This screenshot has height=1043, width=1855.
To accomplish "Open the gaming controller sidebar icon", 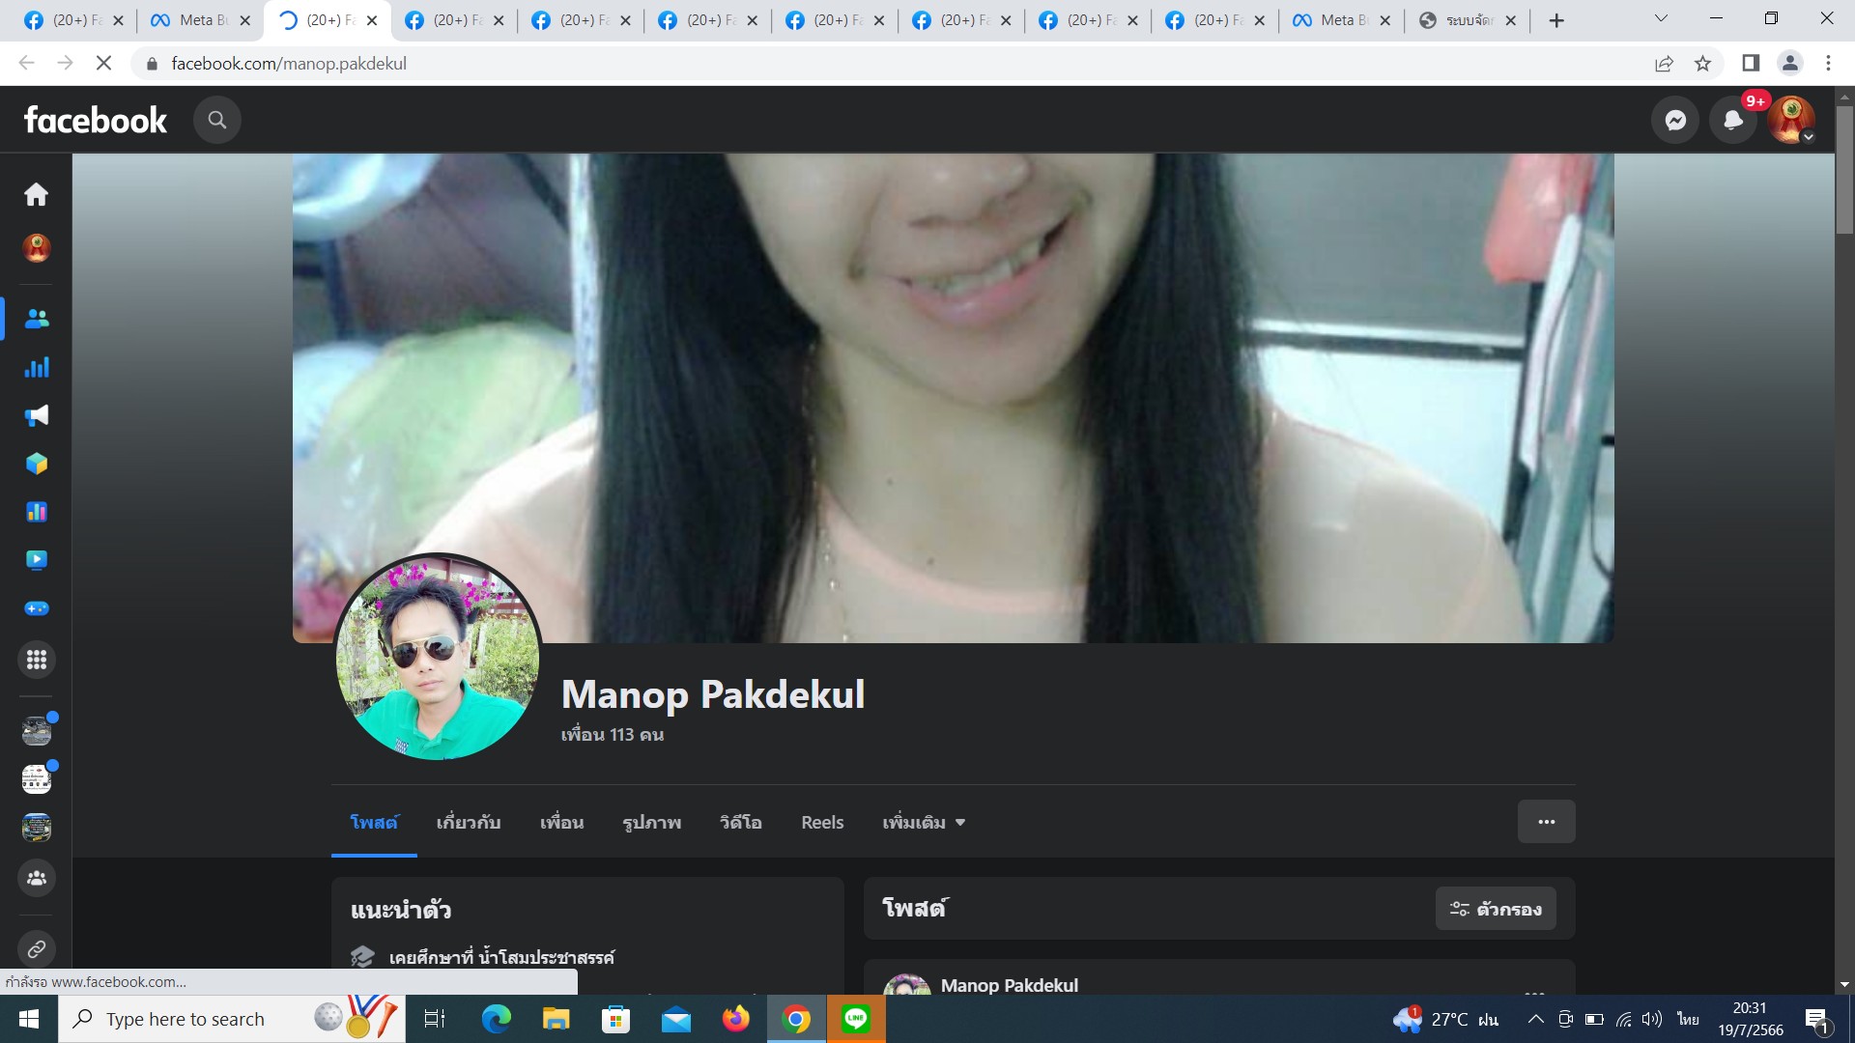I will click(36, 608).
